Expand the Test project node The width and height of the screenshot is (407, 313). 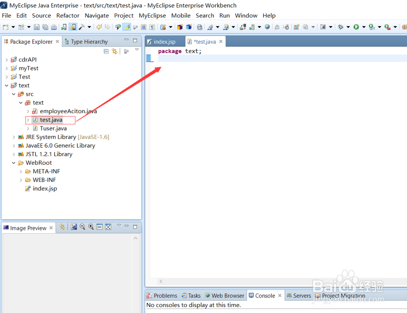7,77
